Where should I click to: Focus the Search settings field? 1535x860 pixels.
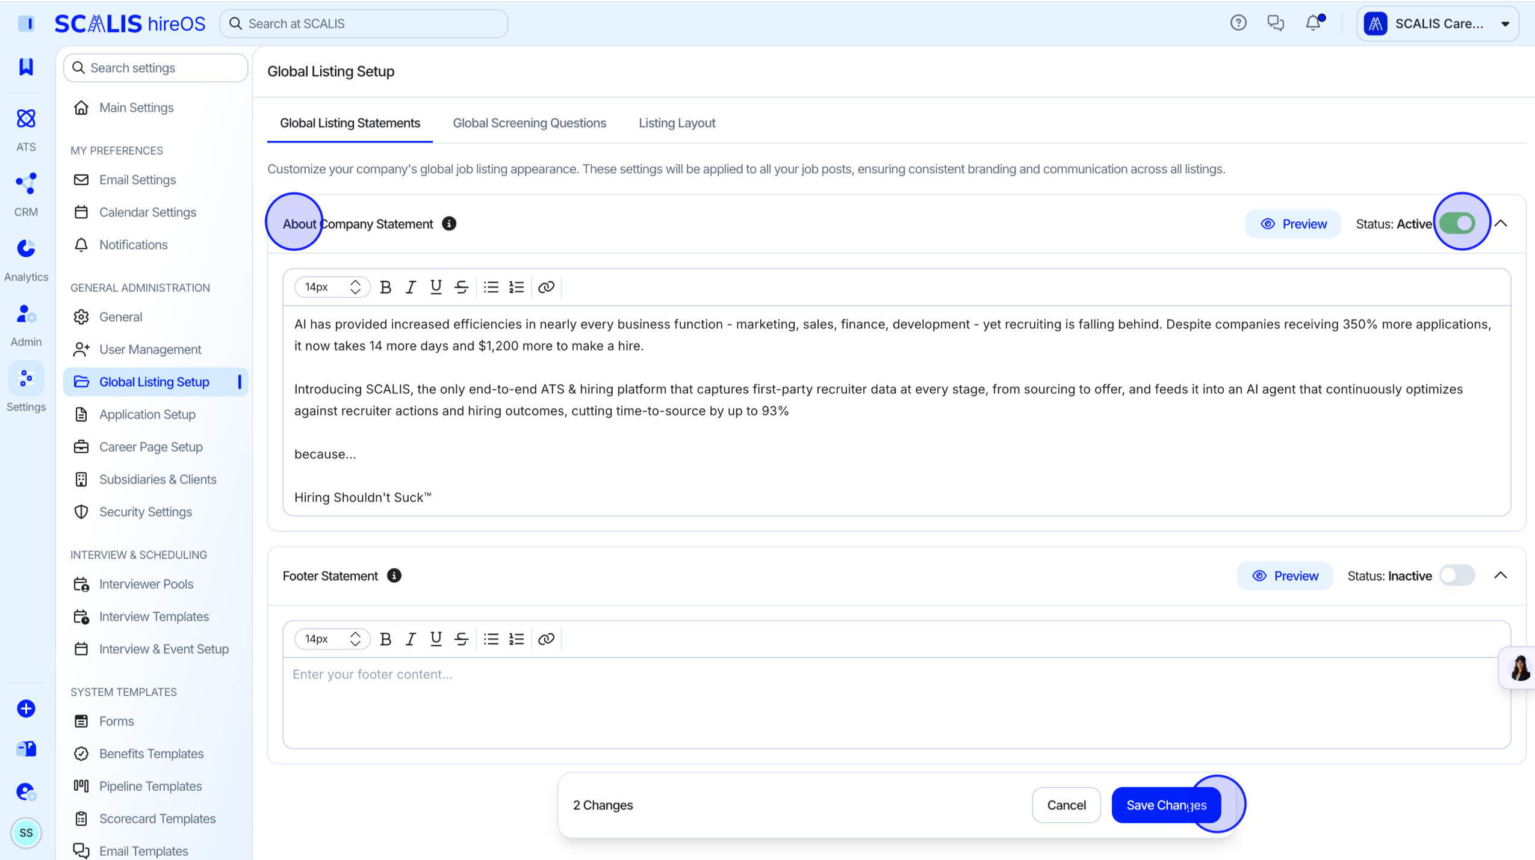coord(155,68)
